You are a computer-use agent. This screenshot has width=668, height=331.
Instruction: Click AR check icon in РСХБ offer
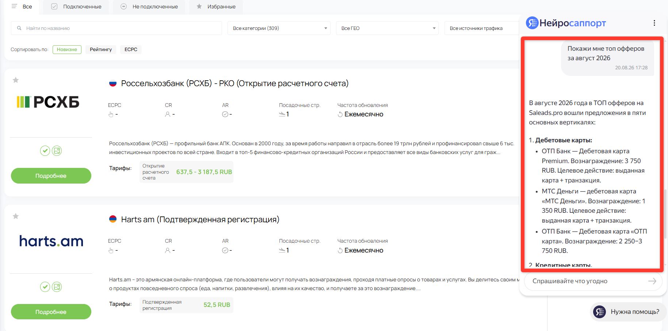coord(225,114)
